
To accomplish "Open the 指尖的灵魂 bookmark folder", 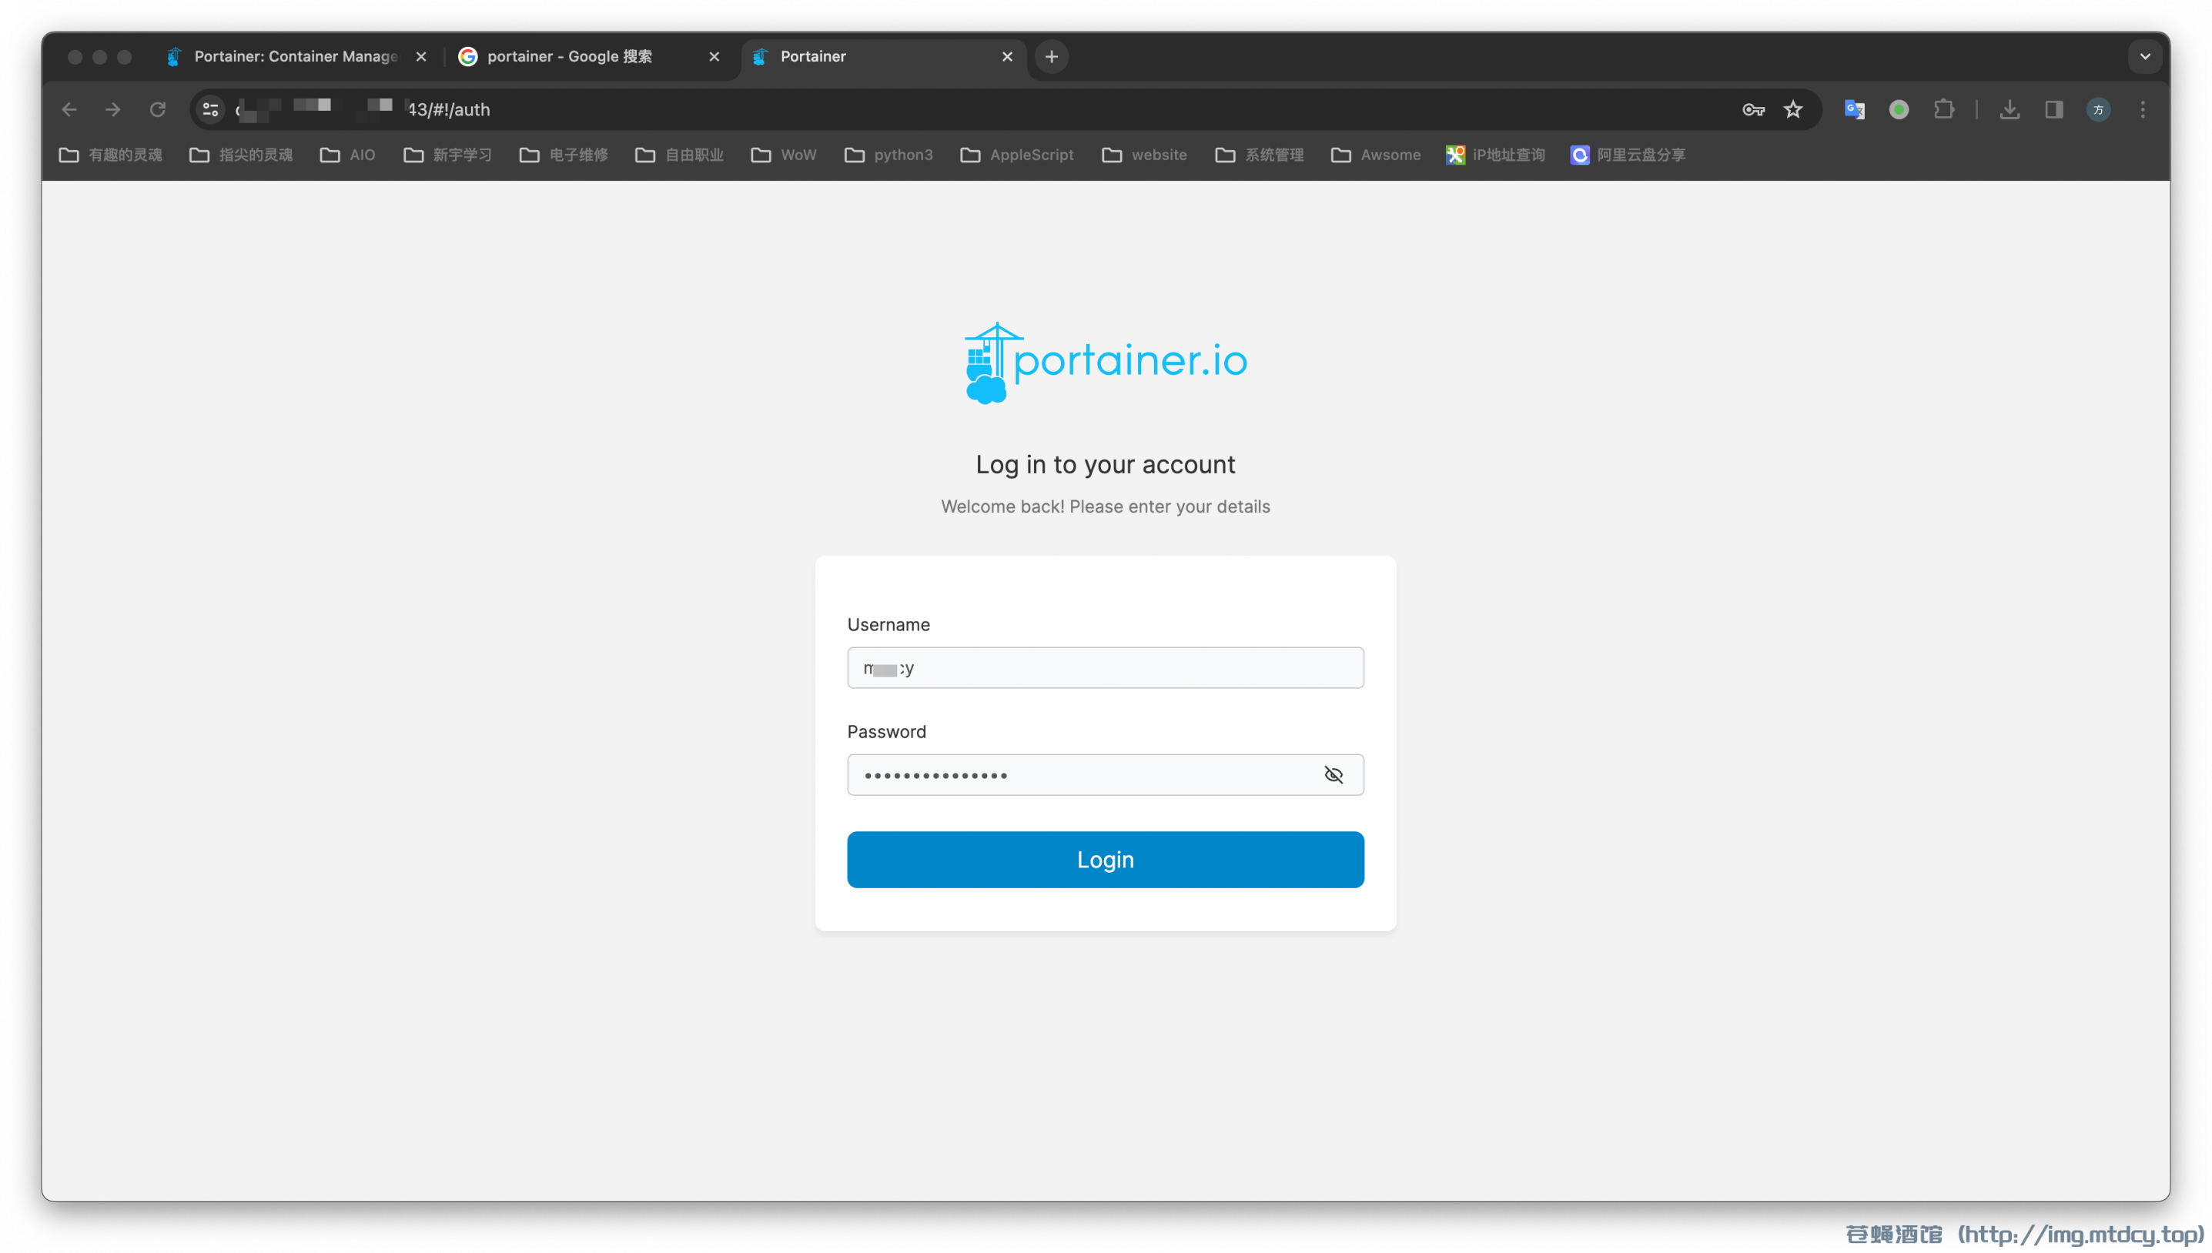I will pyautogui.click(x=241, y=155).
